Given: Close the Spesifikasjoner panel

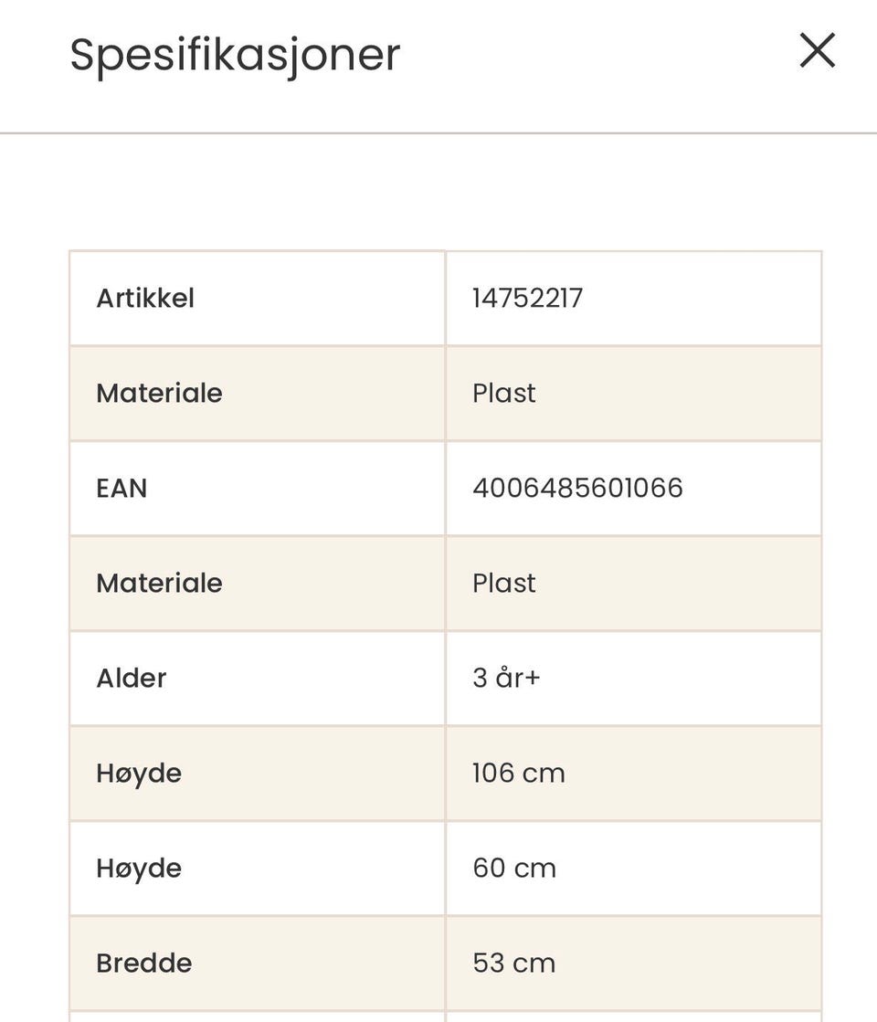Looking at the screenshot, I should coord(817,51).
